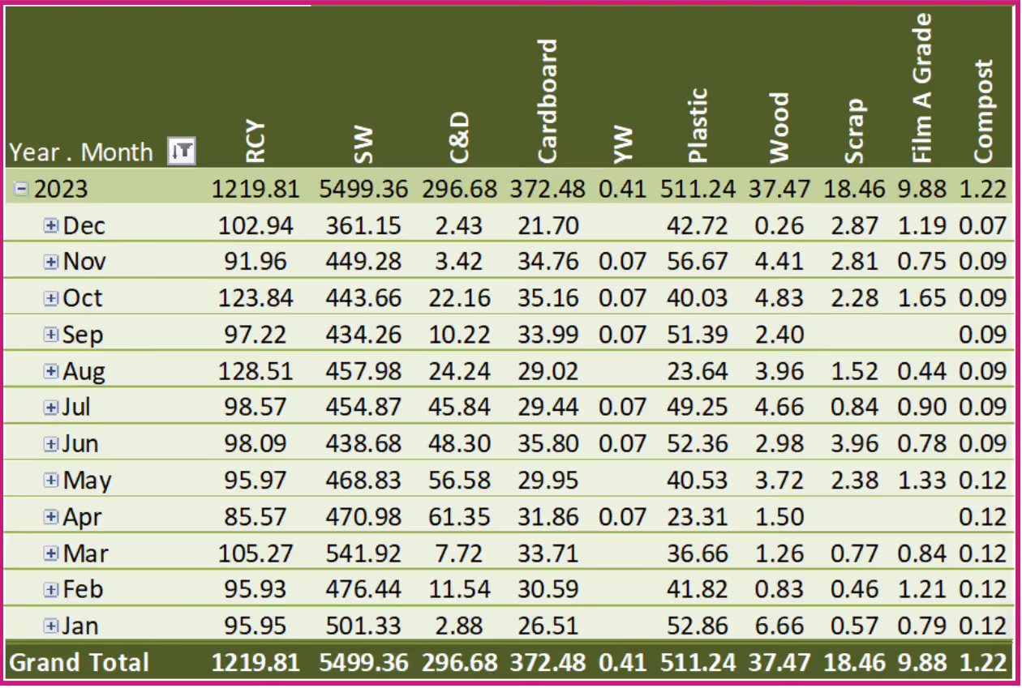
Task: Expand the Nov month row
Action: (51, 262)
